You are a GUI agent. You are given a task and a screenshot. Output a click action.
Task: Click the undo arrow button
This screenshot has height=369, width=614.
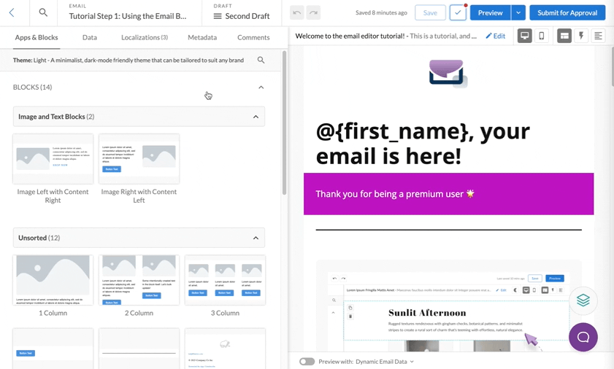tap(297, 13)
